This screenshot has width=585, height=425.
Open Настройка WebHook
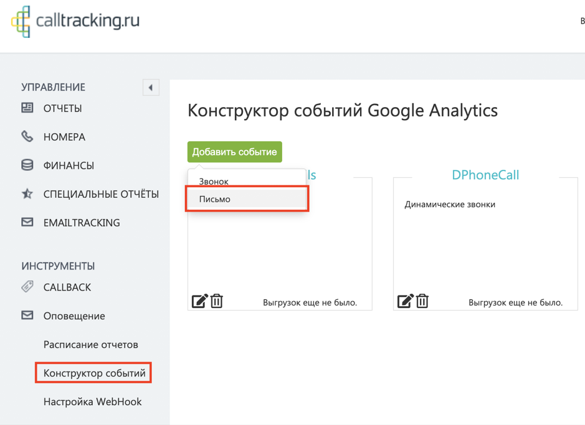[x=93, y=401]
